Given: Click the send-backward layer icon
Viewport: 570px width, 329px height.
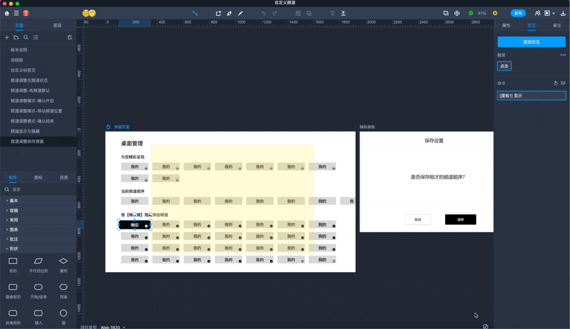Looking at the screenshot, I should coord(343,13).
